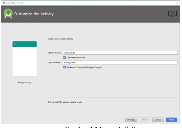Click the 'Empty Activity' caption text
Screen dimensions: 182x128
click(x=25, y=82)
